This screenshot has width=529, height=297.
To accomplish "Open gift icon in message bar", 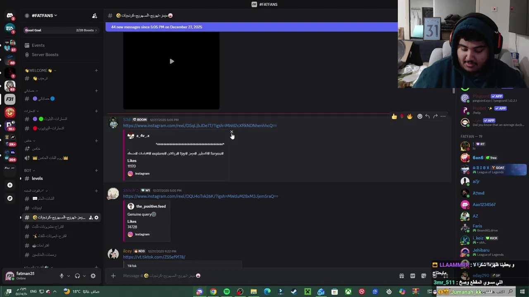I will click(401, 276).
